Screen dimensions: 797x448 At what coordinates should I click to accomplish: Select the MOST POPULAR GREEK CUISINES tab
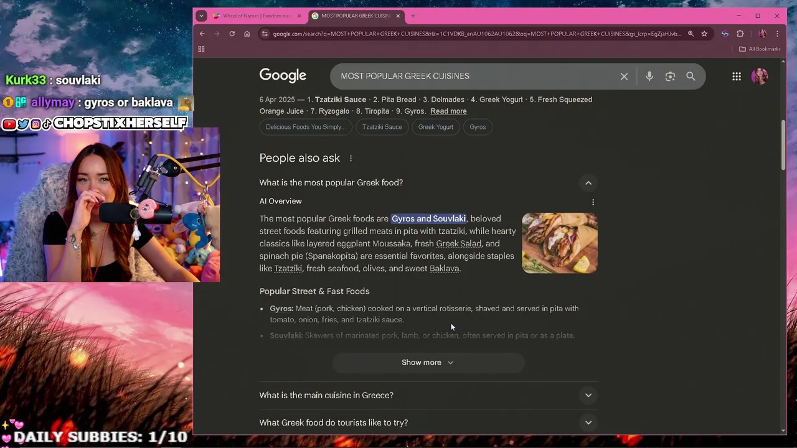(355, 16)
